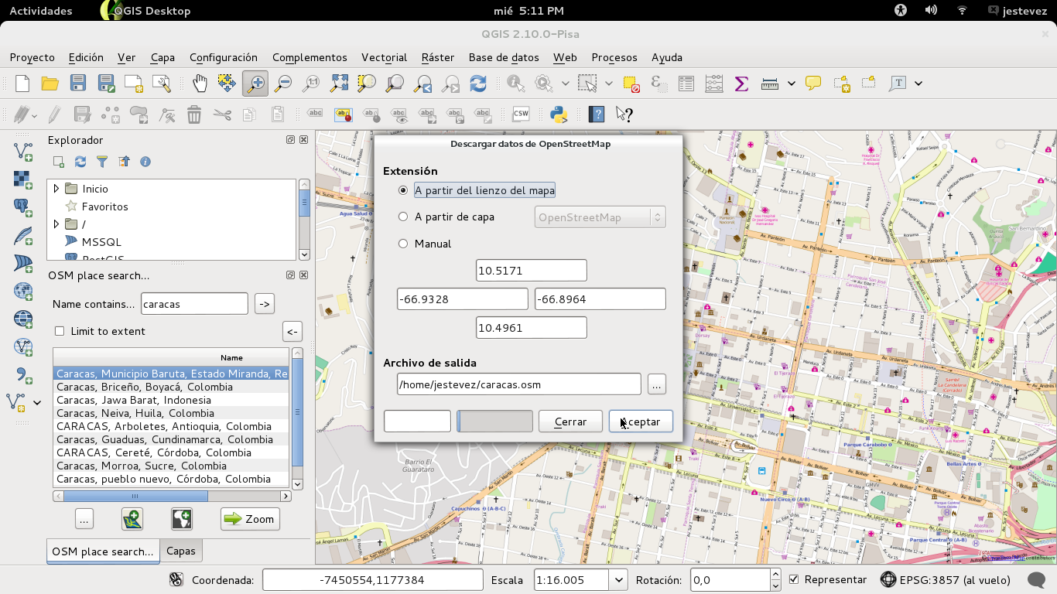Browse for output file with '...' button
This screenshot has height=594, width=1057.
(656, 384)
